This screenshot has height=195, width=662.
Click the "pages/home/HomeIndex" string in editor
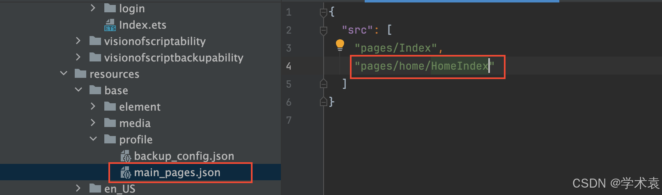(x=425, y=66)
